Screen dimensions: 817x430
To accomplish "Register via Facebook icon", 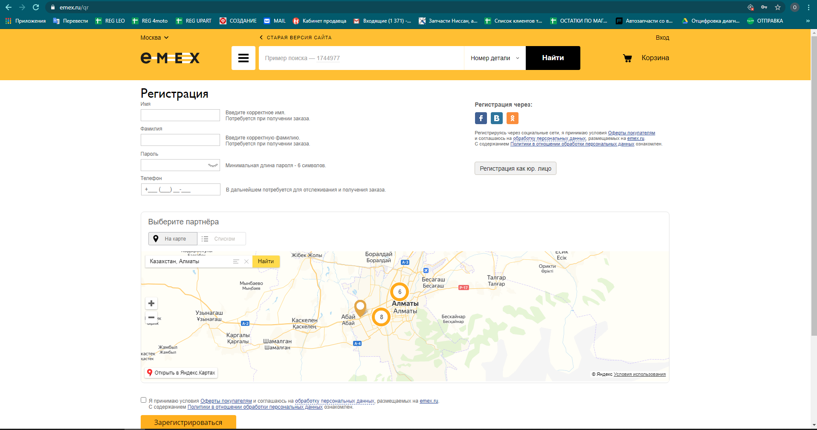I will [481, 118].
